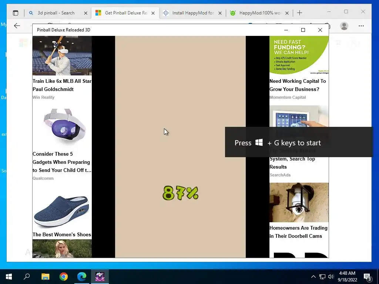
Task: Open the home security keypad ad image
Action: (299, 116)
